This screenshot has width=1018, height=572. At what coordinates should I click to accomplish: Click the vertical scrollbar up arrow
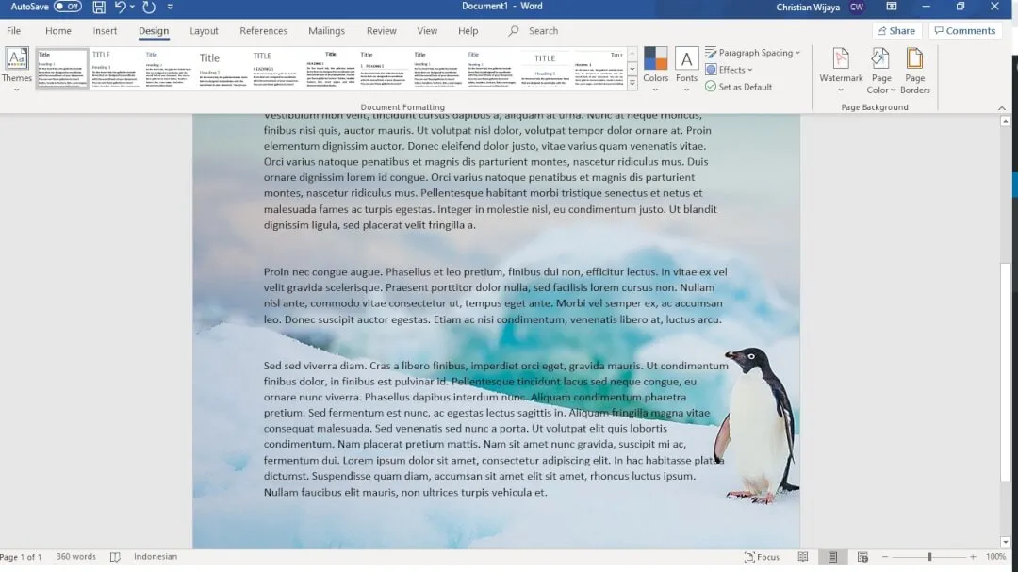1005,121
